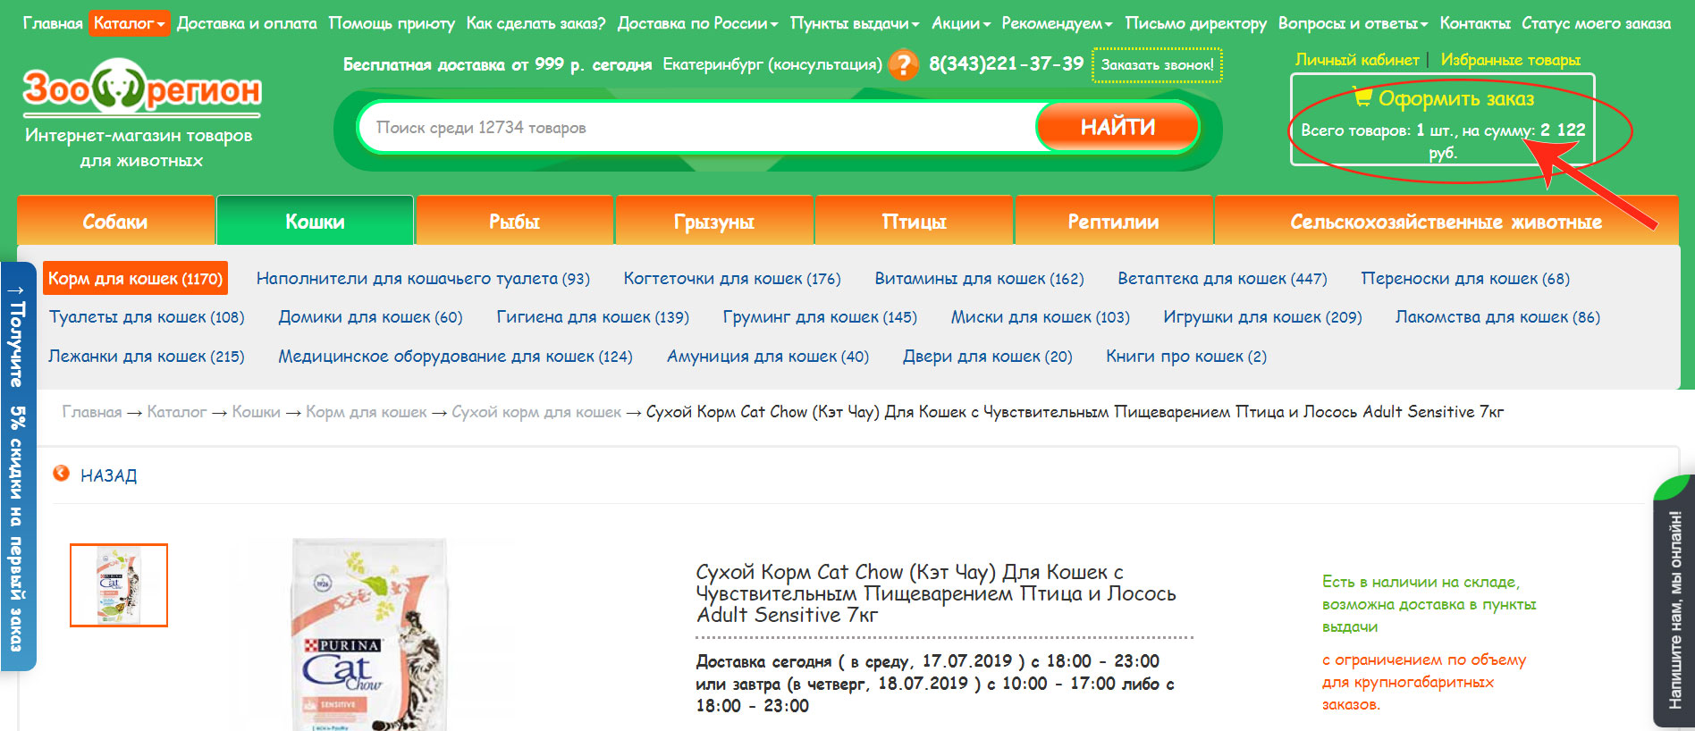Open Переноски для кошек subcategory
Image resolution: width=1695 pixels, height=731 pixels.
(x=1465, y=278)
